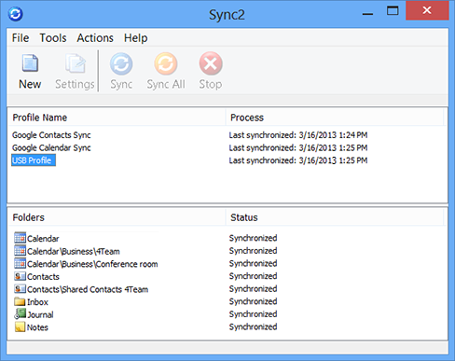Select the Google Contacts Sync profile
This screenshot has width=455, height=361.
(51, 135)
